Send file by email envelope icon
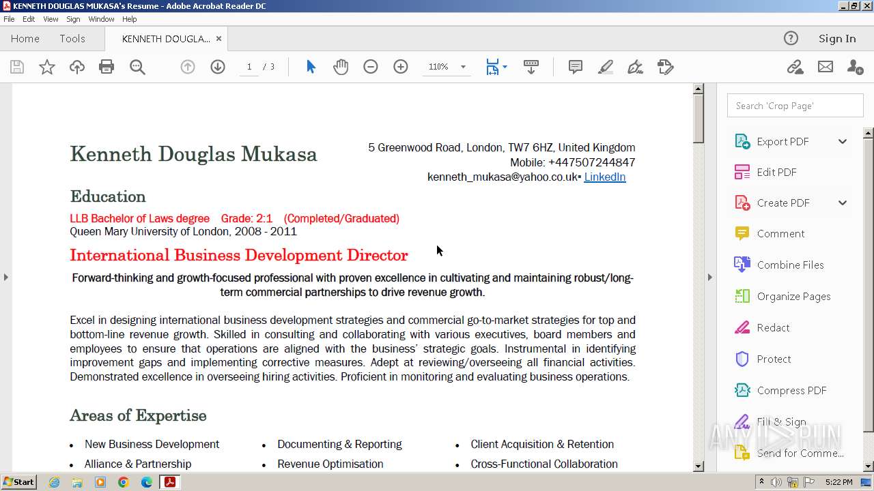Viewport: 874px width, 491px height. [x=826, y=67]
